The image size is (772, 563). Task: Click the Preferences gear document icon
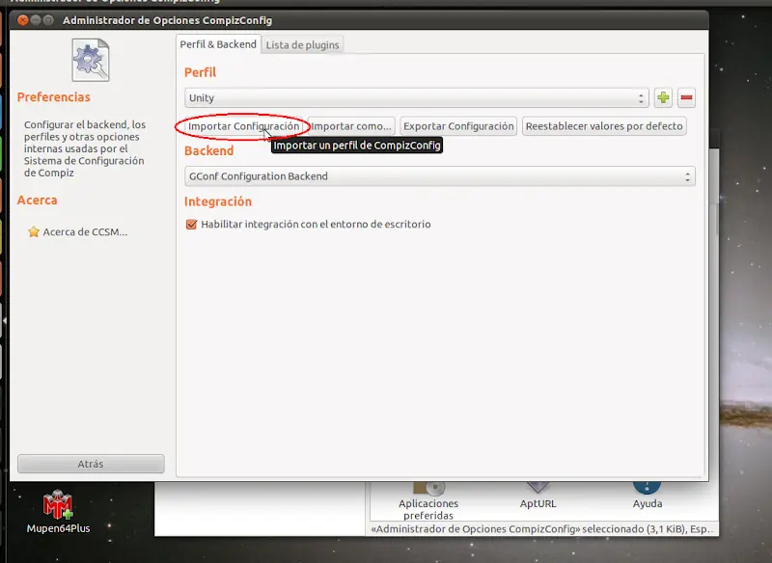[x=91, y=60]
